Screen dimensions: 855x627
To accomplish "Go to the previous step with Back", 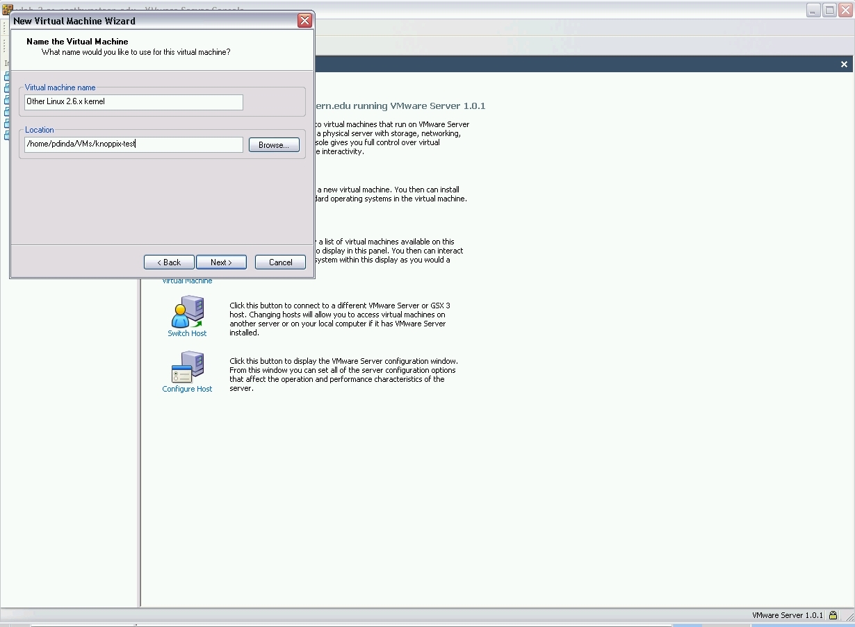I will coord(169,262).
